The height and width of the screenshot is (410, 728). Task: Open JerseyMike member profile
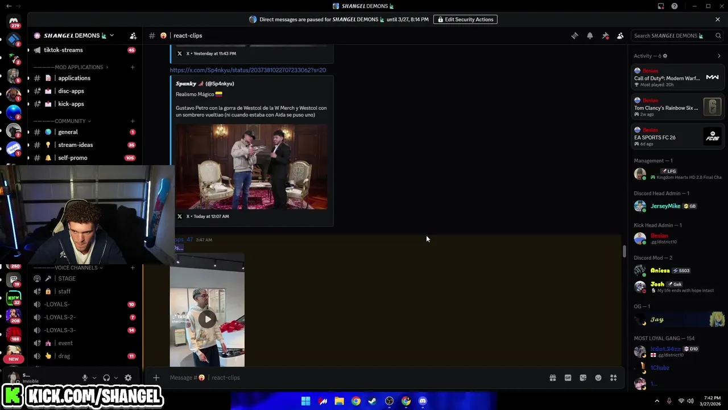tap(677, 206)
